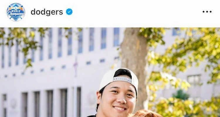The height and width of the screenshot is (117, 220).
Task: Tap the post photo on the man's face
Action: tap(117, 98)
